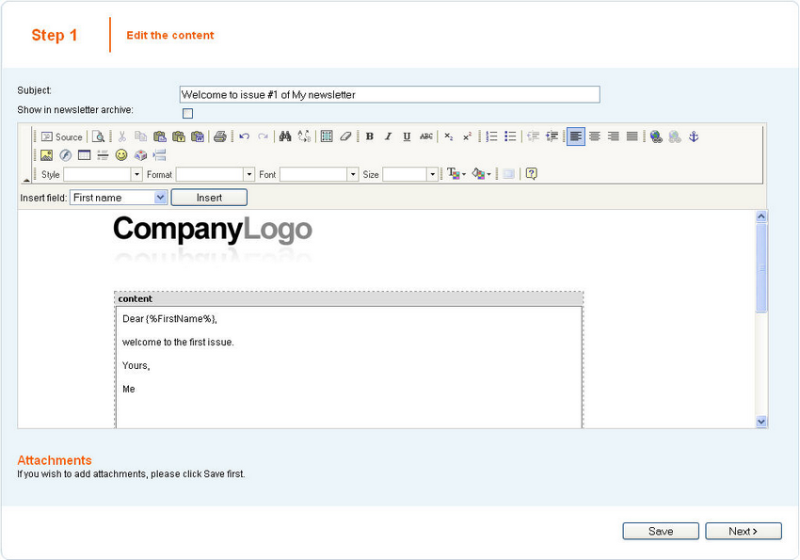The image size is (800, 560).
Task: Click Remove Format eraser icon
Action: tap(345, 136)
